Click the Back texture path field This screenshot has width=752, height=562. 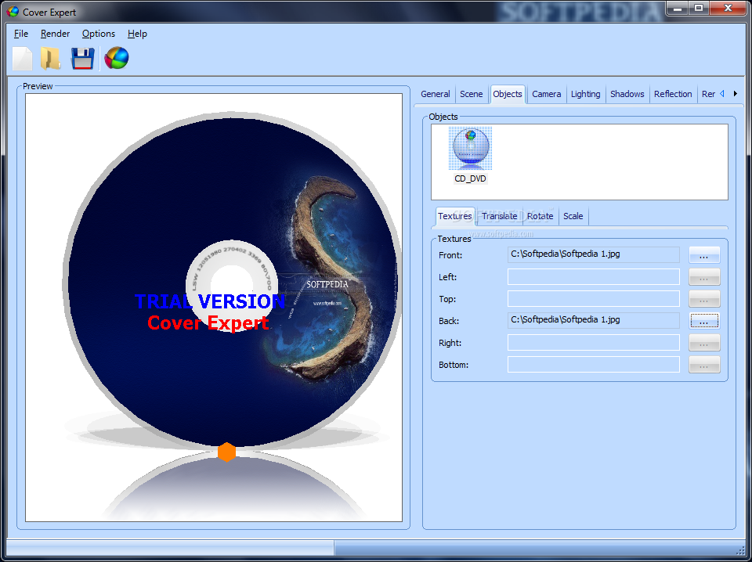point(594,320)
